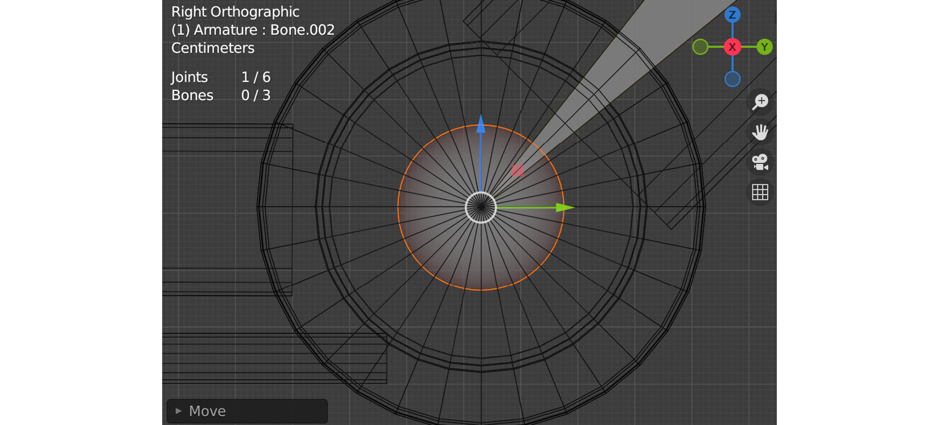Click the red plane-constraint square handle

coord(517,170)
